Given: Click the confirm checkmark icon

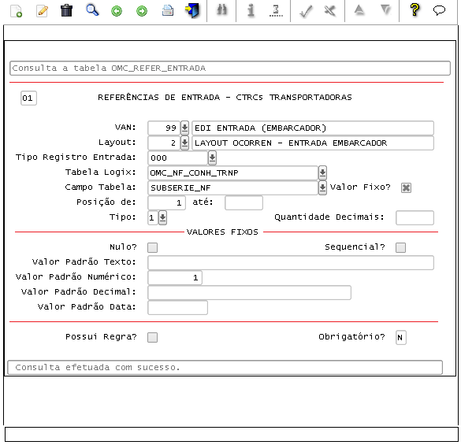Looking at the screenshot, I should click(306, 12).
